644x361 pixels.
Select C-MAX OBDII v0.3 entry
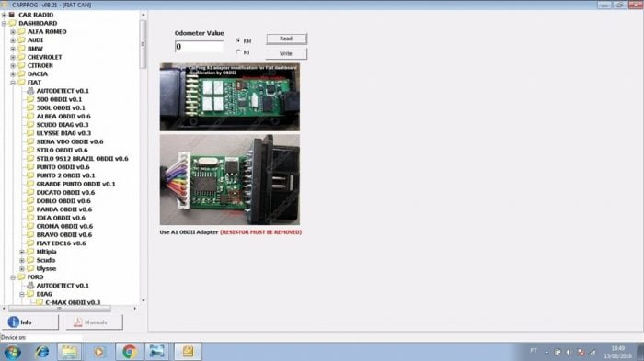[73, 302]
